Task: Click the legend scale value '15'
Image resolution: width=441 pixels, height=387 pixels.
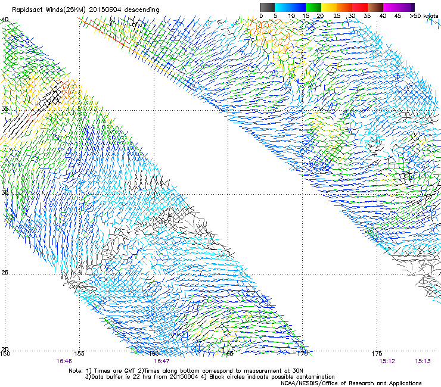Action: click(306, 15)
